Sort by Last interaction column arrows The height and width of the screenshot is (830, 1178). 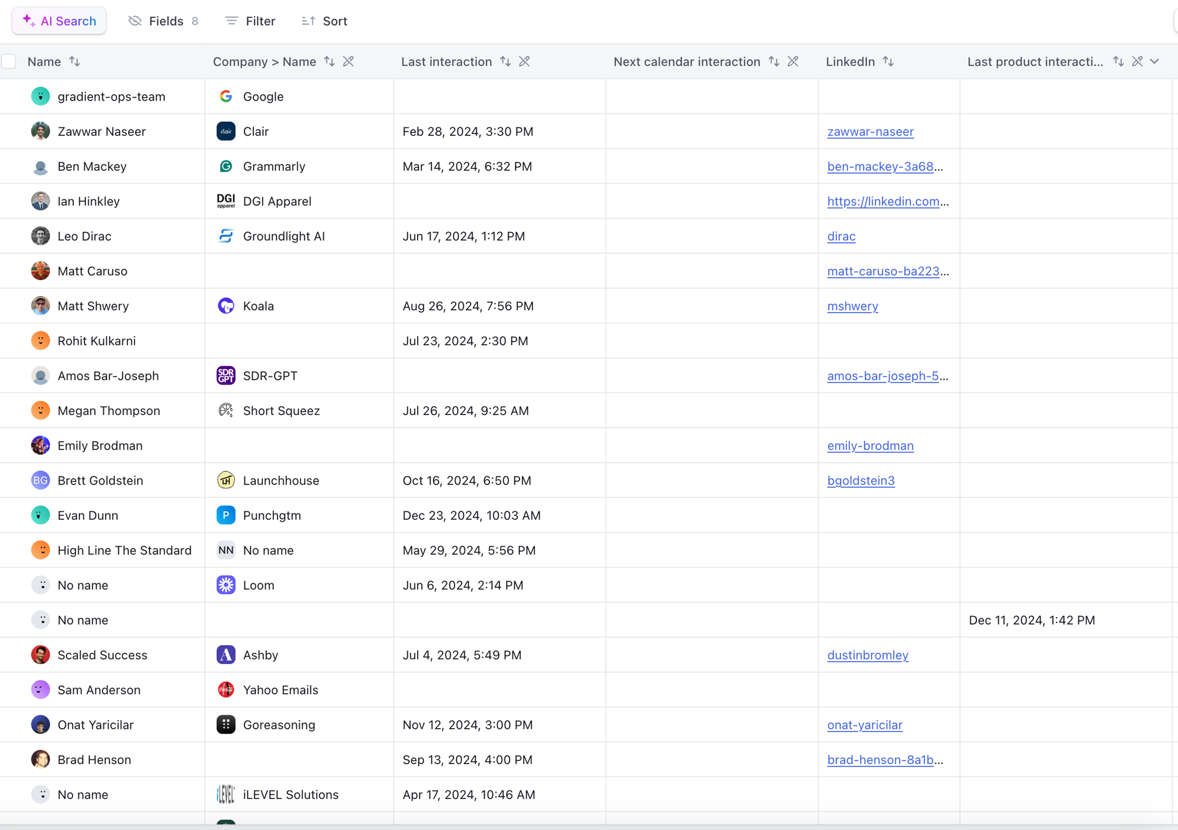505,61
